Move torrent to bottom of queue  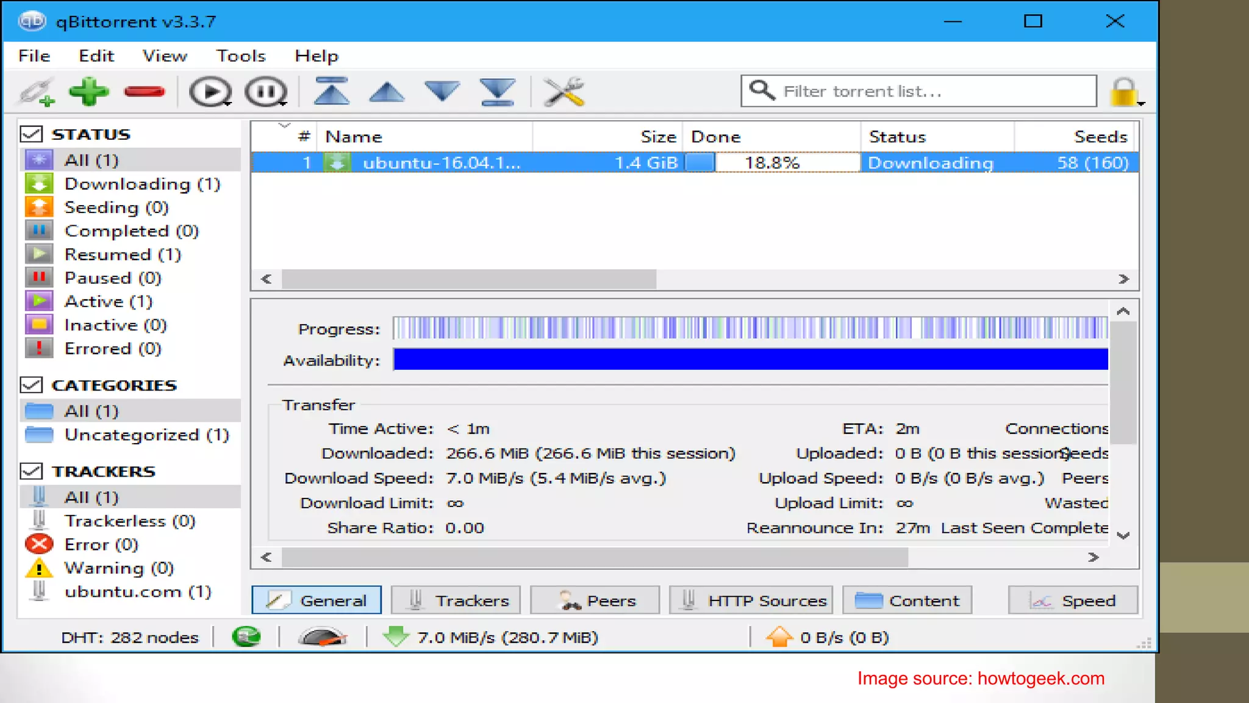[x=498, y=92]
